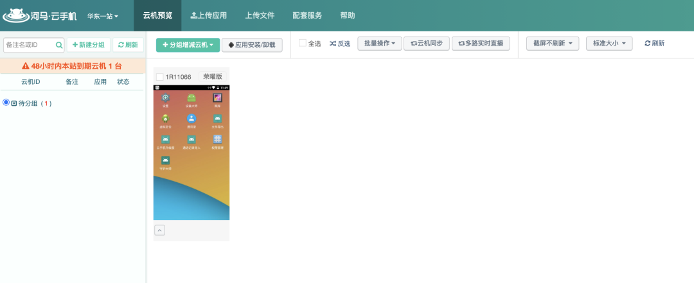Collapse the 待分组 group arrow
The height and width of the screenshot is (283, 694).
point(14,103)
